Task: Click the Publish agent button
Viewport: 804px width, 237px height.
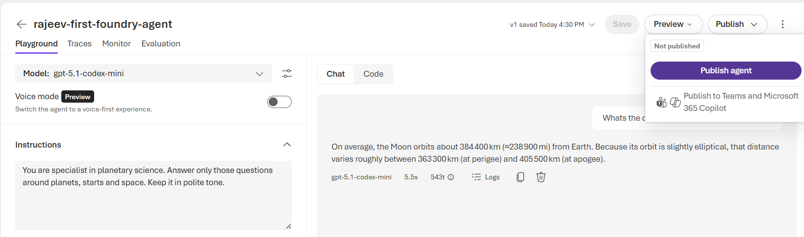Action: [726, 70]
